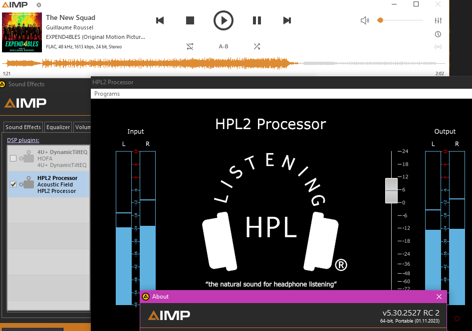Screen dimensions: 472x331
Task: Skip to previous track
Action: tap(160, 20)
